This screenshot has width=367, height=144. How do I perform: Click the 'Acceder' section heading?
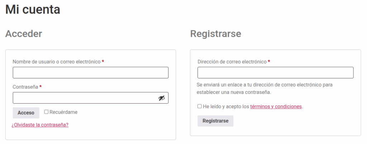point(24,34)
